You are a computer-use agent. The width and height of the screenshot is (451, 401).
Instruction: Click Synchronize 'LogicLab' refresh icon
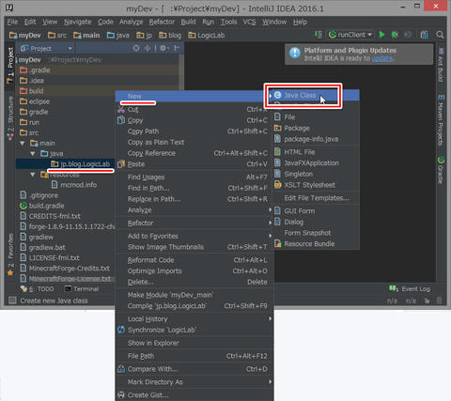[x=121, y=330]
